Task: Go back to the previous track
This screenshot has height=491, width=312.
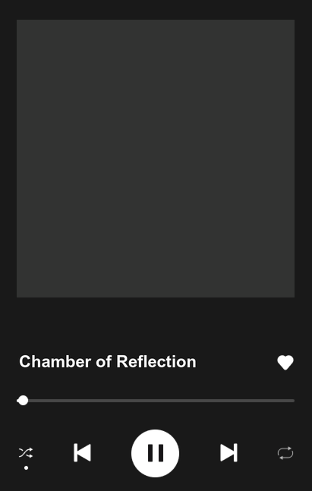Action: [83, 453]
